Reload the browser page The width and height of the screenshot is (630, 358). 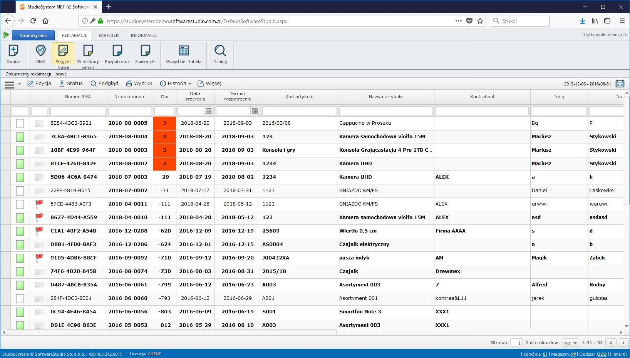point(33,21)
